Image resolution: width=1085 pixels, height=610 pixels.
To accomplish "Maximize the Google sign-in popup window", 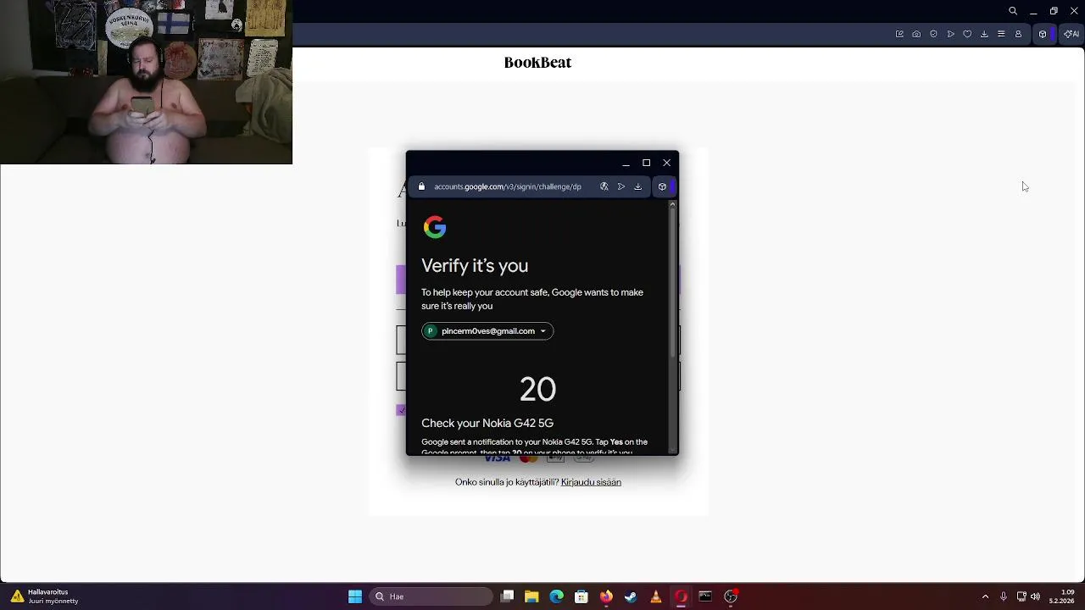I will [646, 163].
